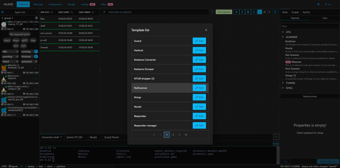340x168 pixels.
Task: Switch to the Links subtab
Action: 325,18
